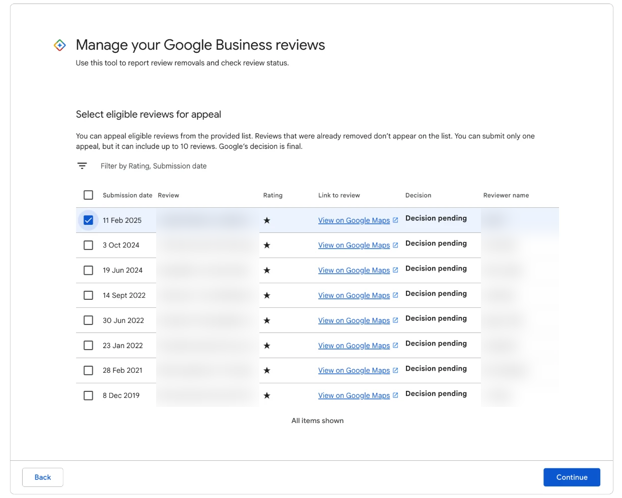Click Decision pending in 14 Sept 2022 row
Image resolution: width=622 pixels, height=498 pixels.
click(436, 293)
